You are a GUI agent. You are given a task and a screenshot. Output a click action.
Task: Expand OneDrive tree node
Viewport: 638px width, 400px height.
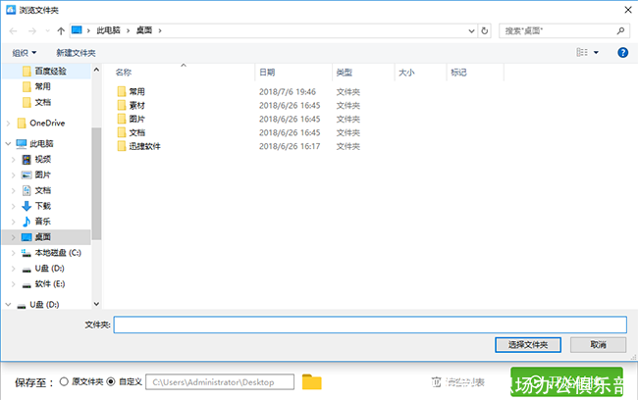click(8, 123)
